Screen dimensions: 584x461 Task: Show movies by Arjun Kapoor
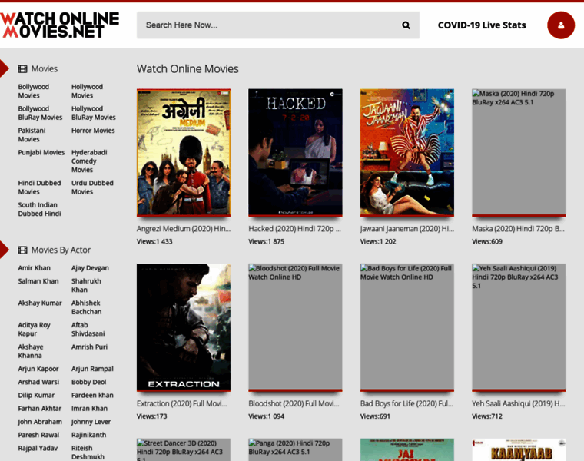pos(38,369)
